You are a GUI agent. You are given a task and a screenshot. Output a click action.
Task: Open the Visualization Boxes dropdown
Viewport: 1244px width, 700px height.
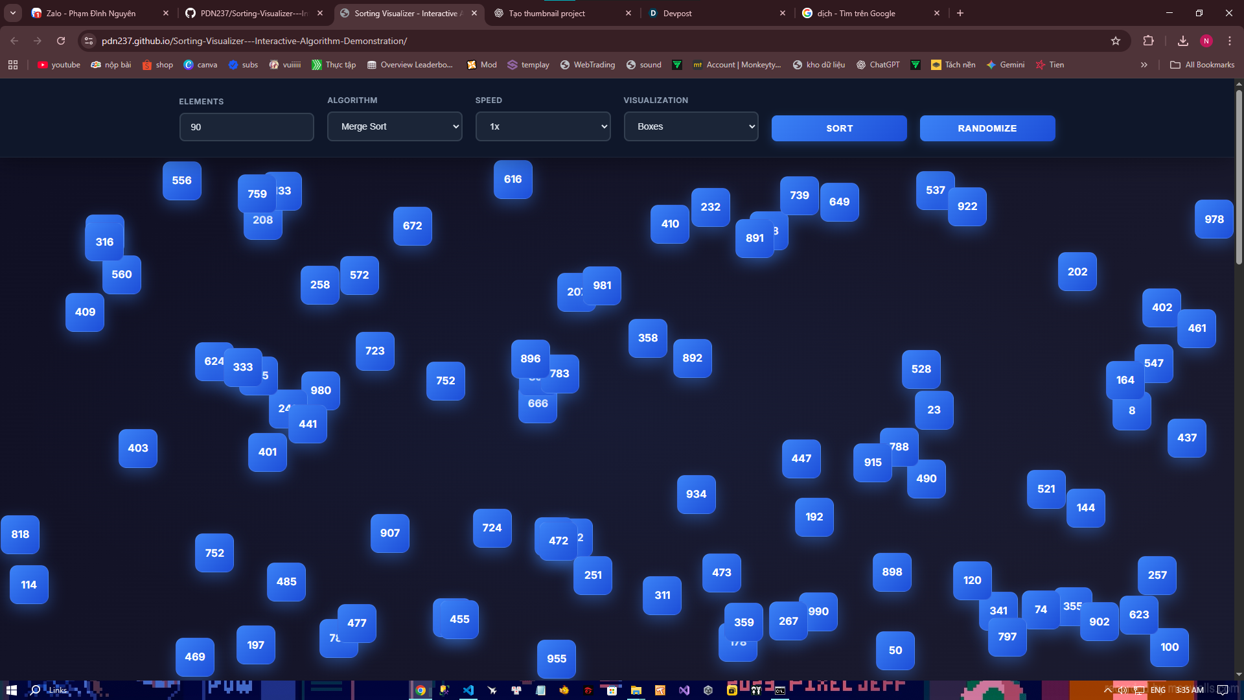(x=691, y=126)
